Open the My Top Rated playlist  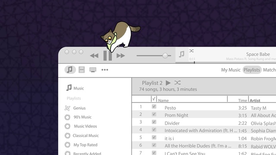[x=85, y=145]
